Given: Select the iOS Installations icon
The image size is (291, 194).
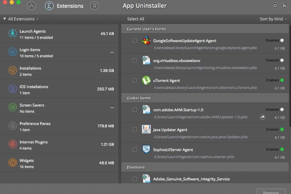Looking at the screenshot, I should click(x=13, y=89).
